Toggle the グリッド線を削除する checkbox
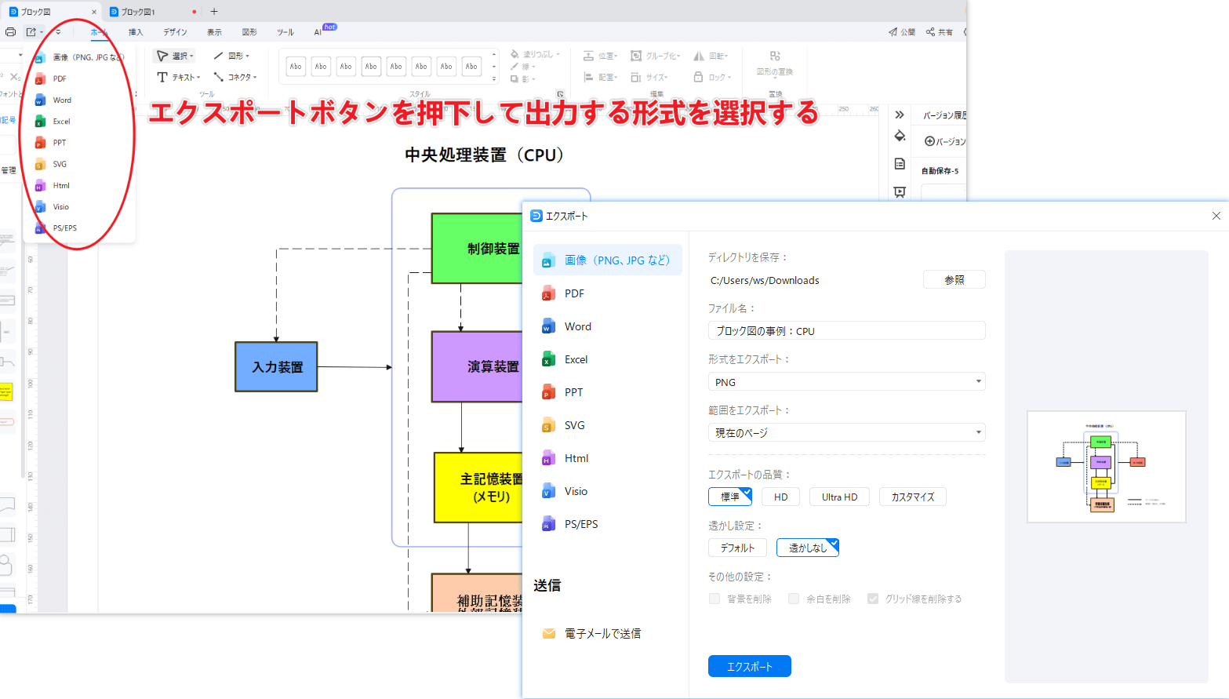Image resolution: width=1229 pixels, height=699 pixels. coord(873,599)
